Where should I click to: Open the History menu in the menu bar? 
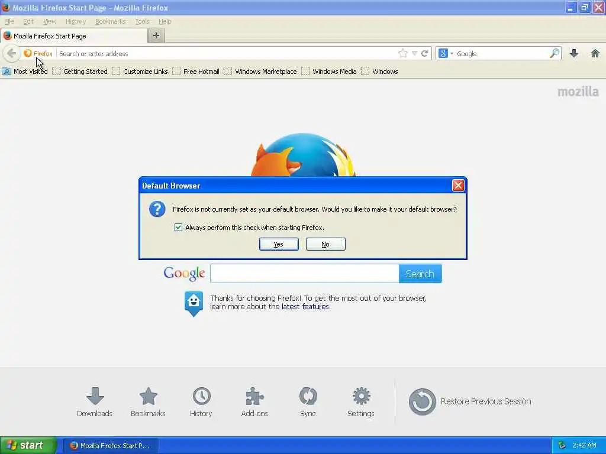tap(76, 21)
